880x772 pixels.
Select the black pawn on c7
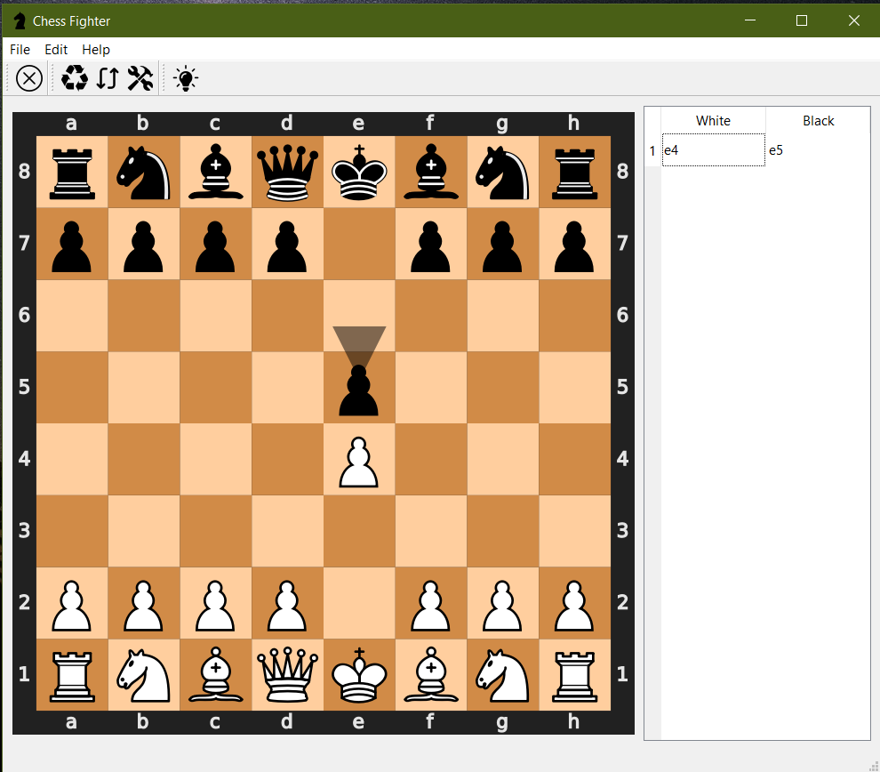click(215, 246)
